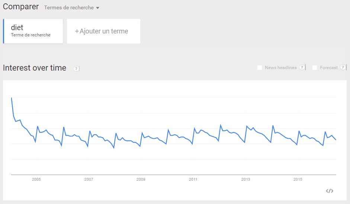Image resolution: width=350 pixels, height=204 pixels.
Task: Click the 2015 label on the time axis
Action: pyautogui.click(x=298, y=179)
